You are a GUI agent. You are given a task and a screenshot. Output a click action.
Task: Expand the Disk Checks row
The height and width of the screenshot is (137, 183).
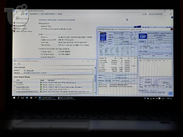pyautogui.click(x=15, y=85)
